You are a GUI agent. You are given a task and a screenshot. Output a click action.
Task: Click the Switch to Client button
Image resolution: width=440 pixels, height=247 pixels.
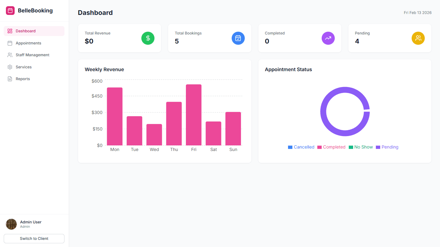coord(34,238)
